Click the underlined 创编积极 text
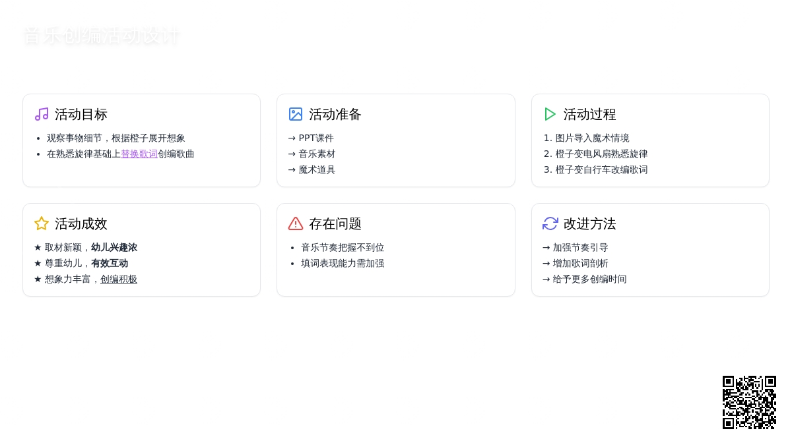This screenshot has height=445, width=792. click(x=119, y=279)
